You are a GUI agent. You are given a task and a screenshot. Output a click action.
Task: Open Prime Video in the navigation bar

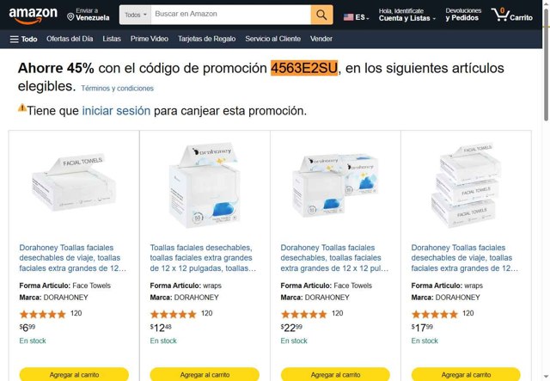[x=150, y=39]
